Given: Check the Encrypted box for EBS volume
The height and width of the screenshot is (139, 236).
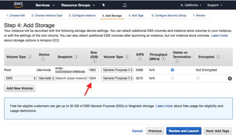Looking at the screenshot, I should (x=198, y=78).
